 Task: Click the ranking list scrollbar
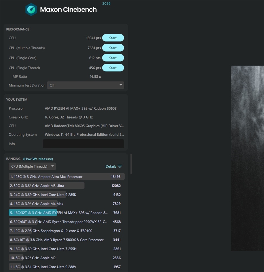click(x=131, y=164)
